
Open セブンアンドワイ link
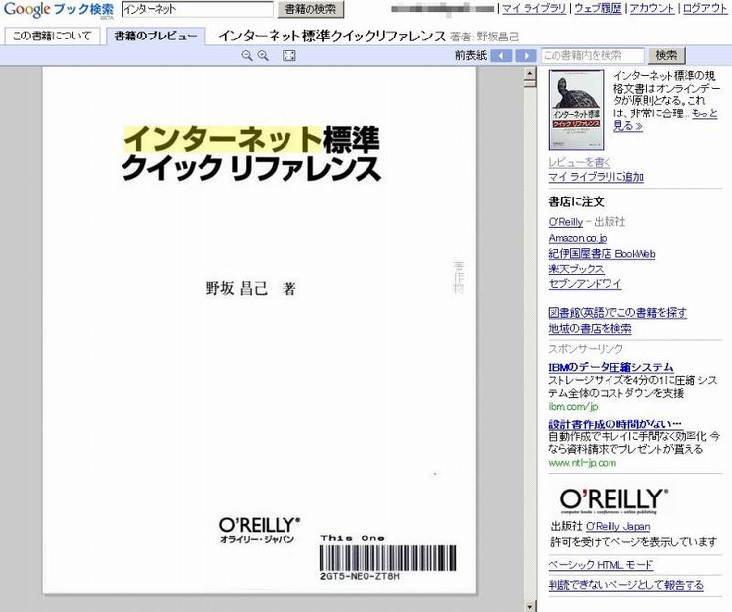(585, 284)
